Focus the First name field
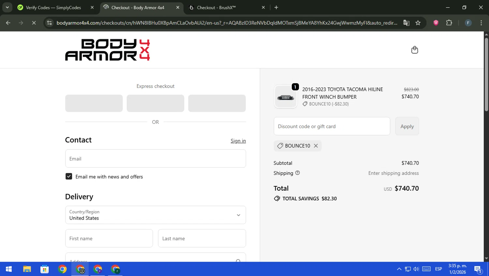Screen dimensions: 489x276 tap(109, 238)
